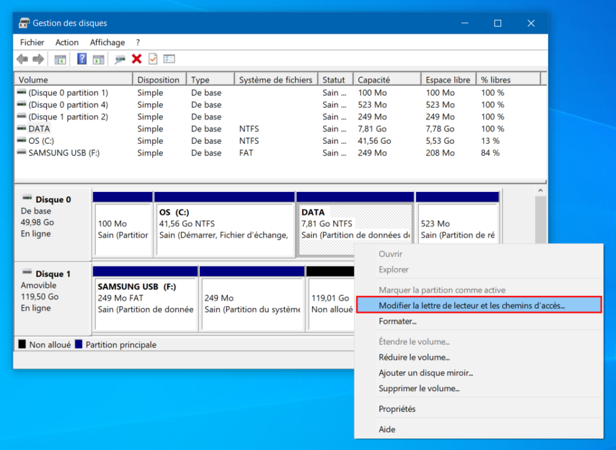
Task: Sort by Type column header
Action: click(211, 80)
